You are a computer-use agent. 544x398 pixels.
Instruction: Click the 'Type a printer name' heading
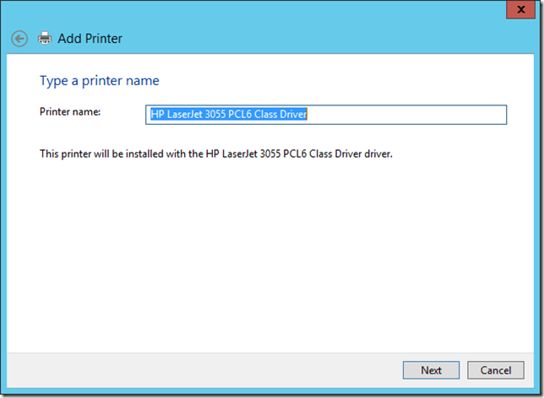coord(100,81)
